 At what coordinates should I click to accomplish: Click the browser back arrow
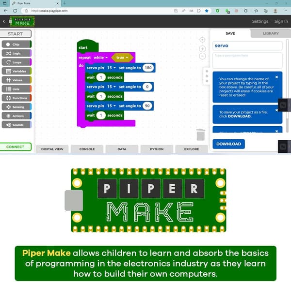pos(5,11)
